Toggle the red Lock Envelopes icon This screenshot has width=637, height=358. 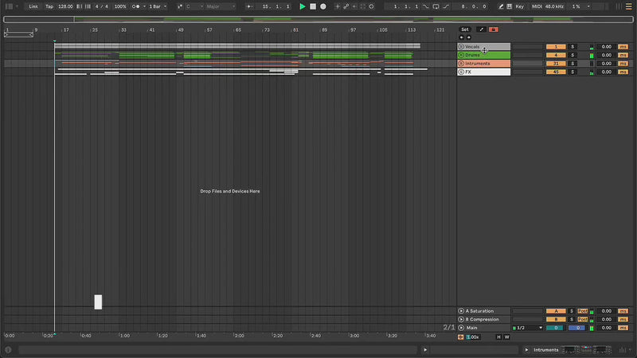[494, 29]
